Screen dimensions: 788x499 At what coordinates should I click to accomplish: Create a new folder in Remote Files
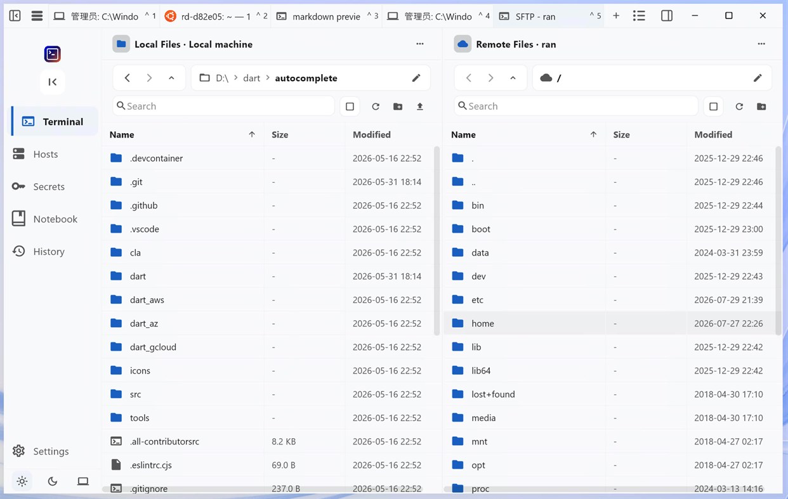coord(761,107)
